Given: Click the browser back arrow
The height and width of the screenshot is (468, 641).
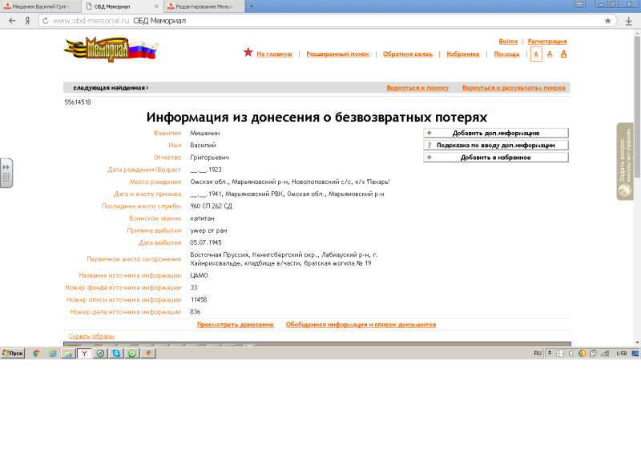Looking at the screenshot, I should click(12, 20).
